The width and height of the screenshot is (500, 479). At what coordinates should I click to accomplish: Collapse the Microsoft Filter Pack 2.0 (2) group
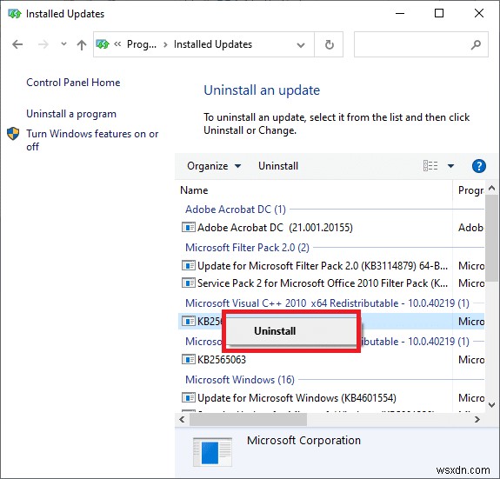click(247, 248)
